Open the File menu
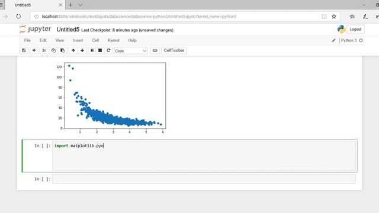 (27, 40)
